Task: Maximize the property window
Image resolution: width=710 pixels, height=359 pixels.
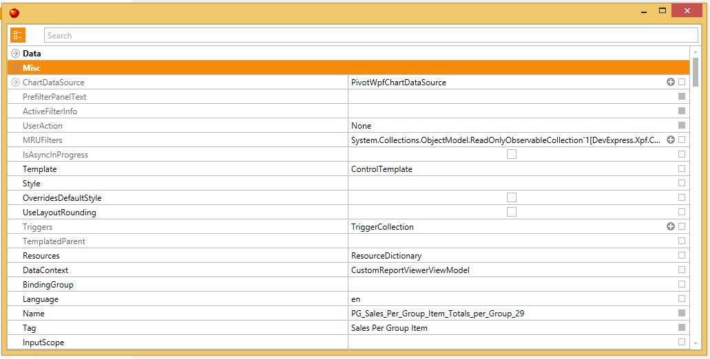Action: (662, 10)
